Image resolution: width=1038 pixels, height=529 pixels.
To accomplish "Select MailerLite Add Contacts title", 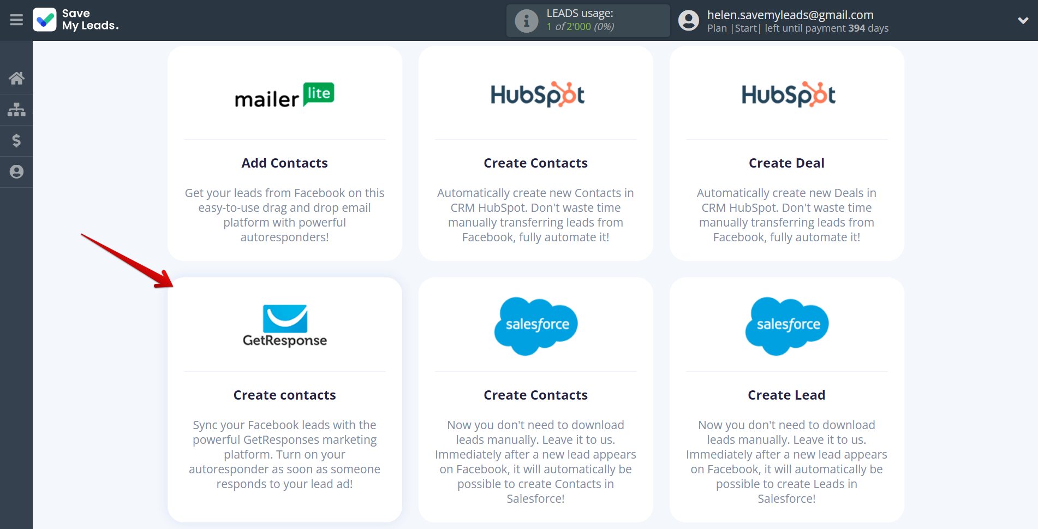I will point(285,163).
